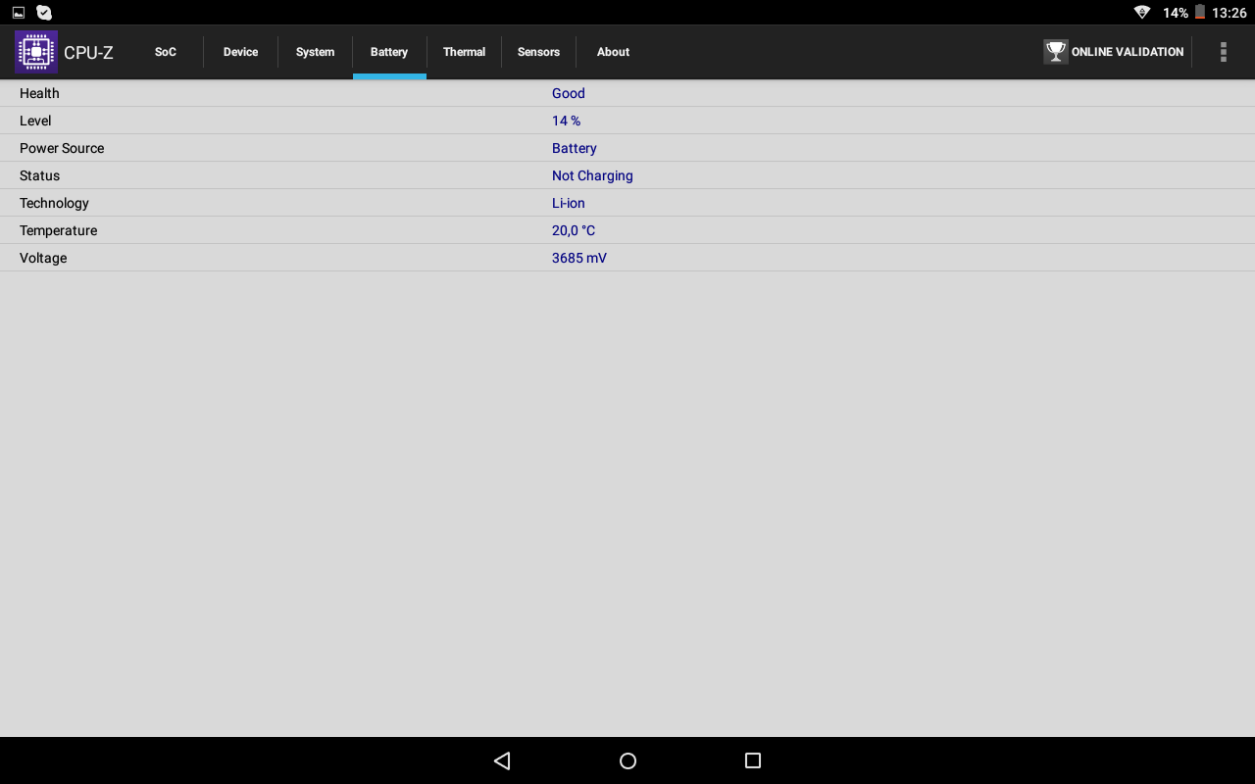This screenshot has width=1255, height=784.
Task: Open the System tab
Action: [x=315, y=52]
